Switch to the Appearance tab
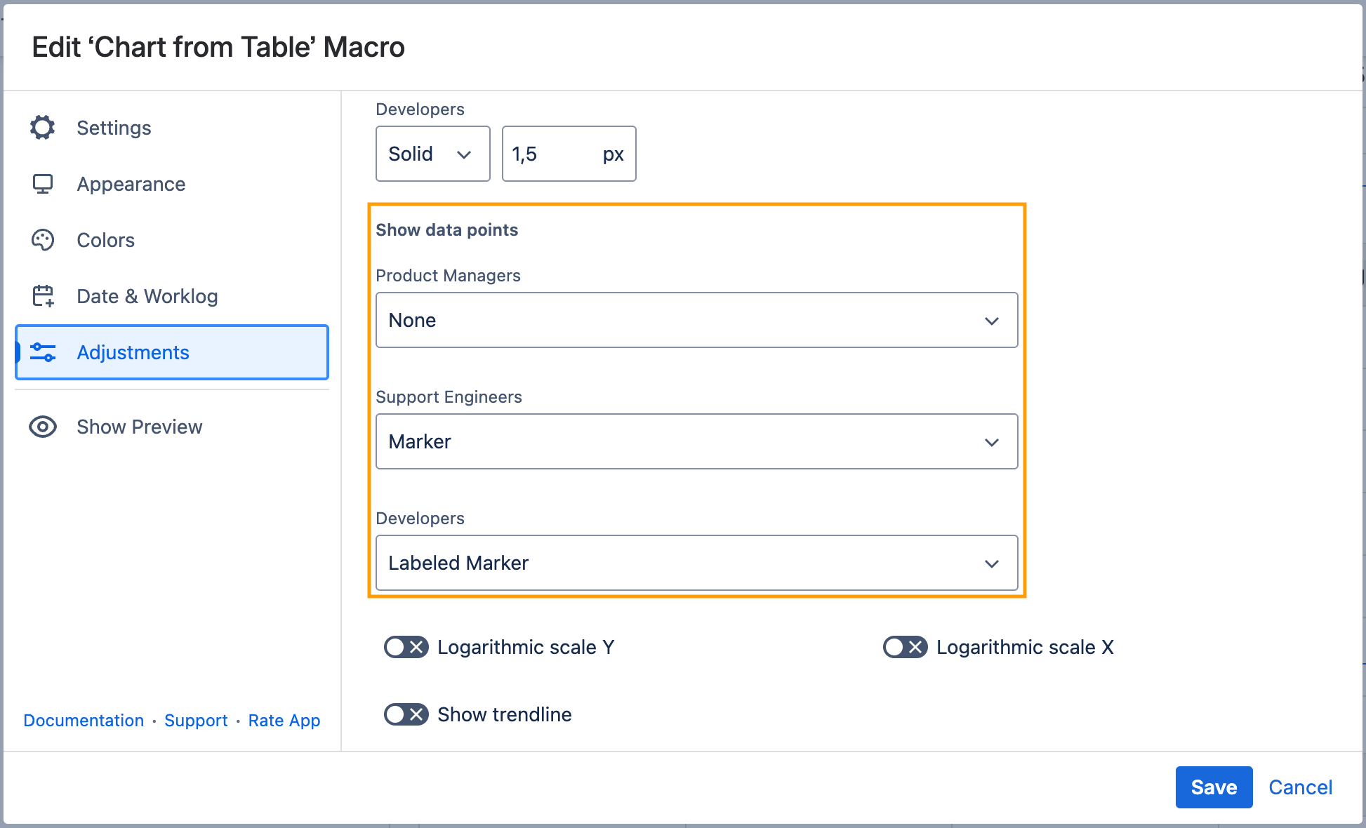1366x828 pixels. pos(131,184)
